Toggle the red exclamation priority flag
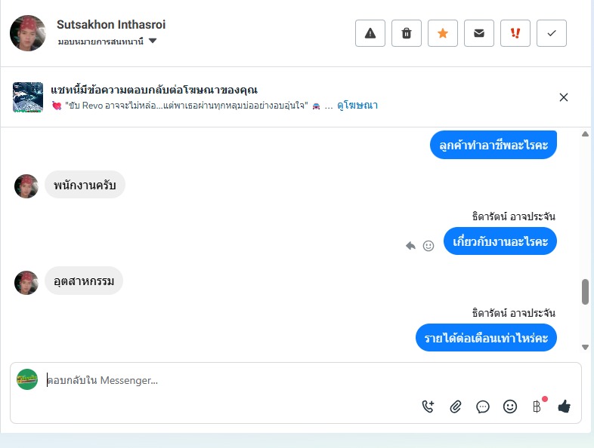Screen dimensions: 594x448 point(515,33)
